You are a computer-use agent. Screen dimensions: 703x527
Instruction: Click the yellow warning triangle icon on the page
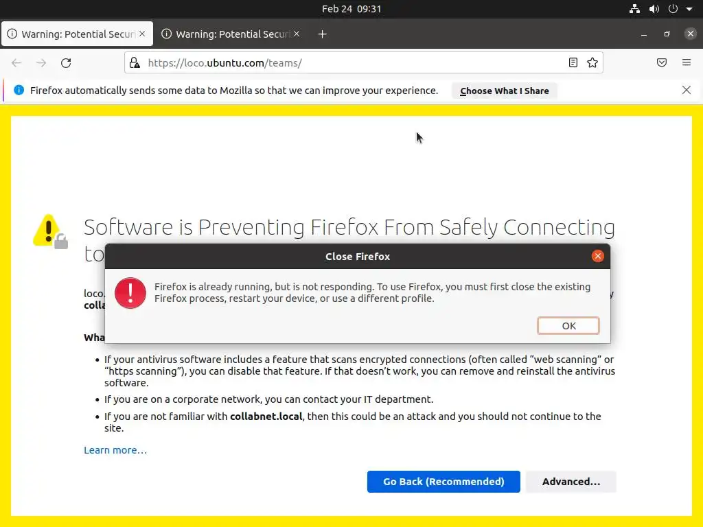[x=50, y=231]
